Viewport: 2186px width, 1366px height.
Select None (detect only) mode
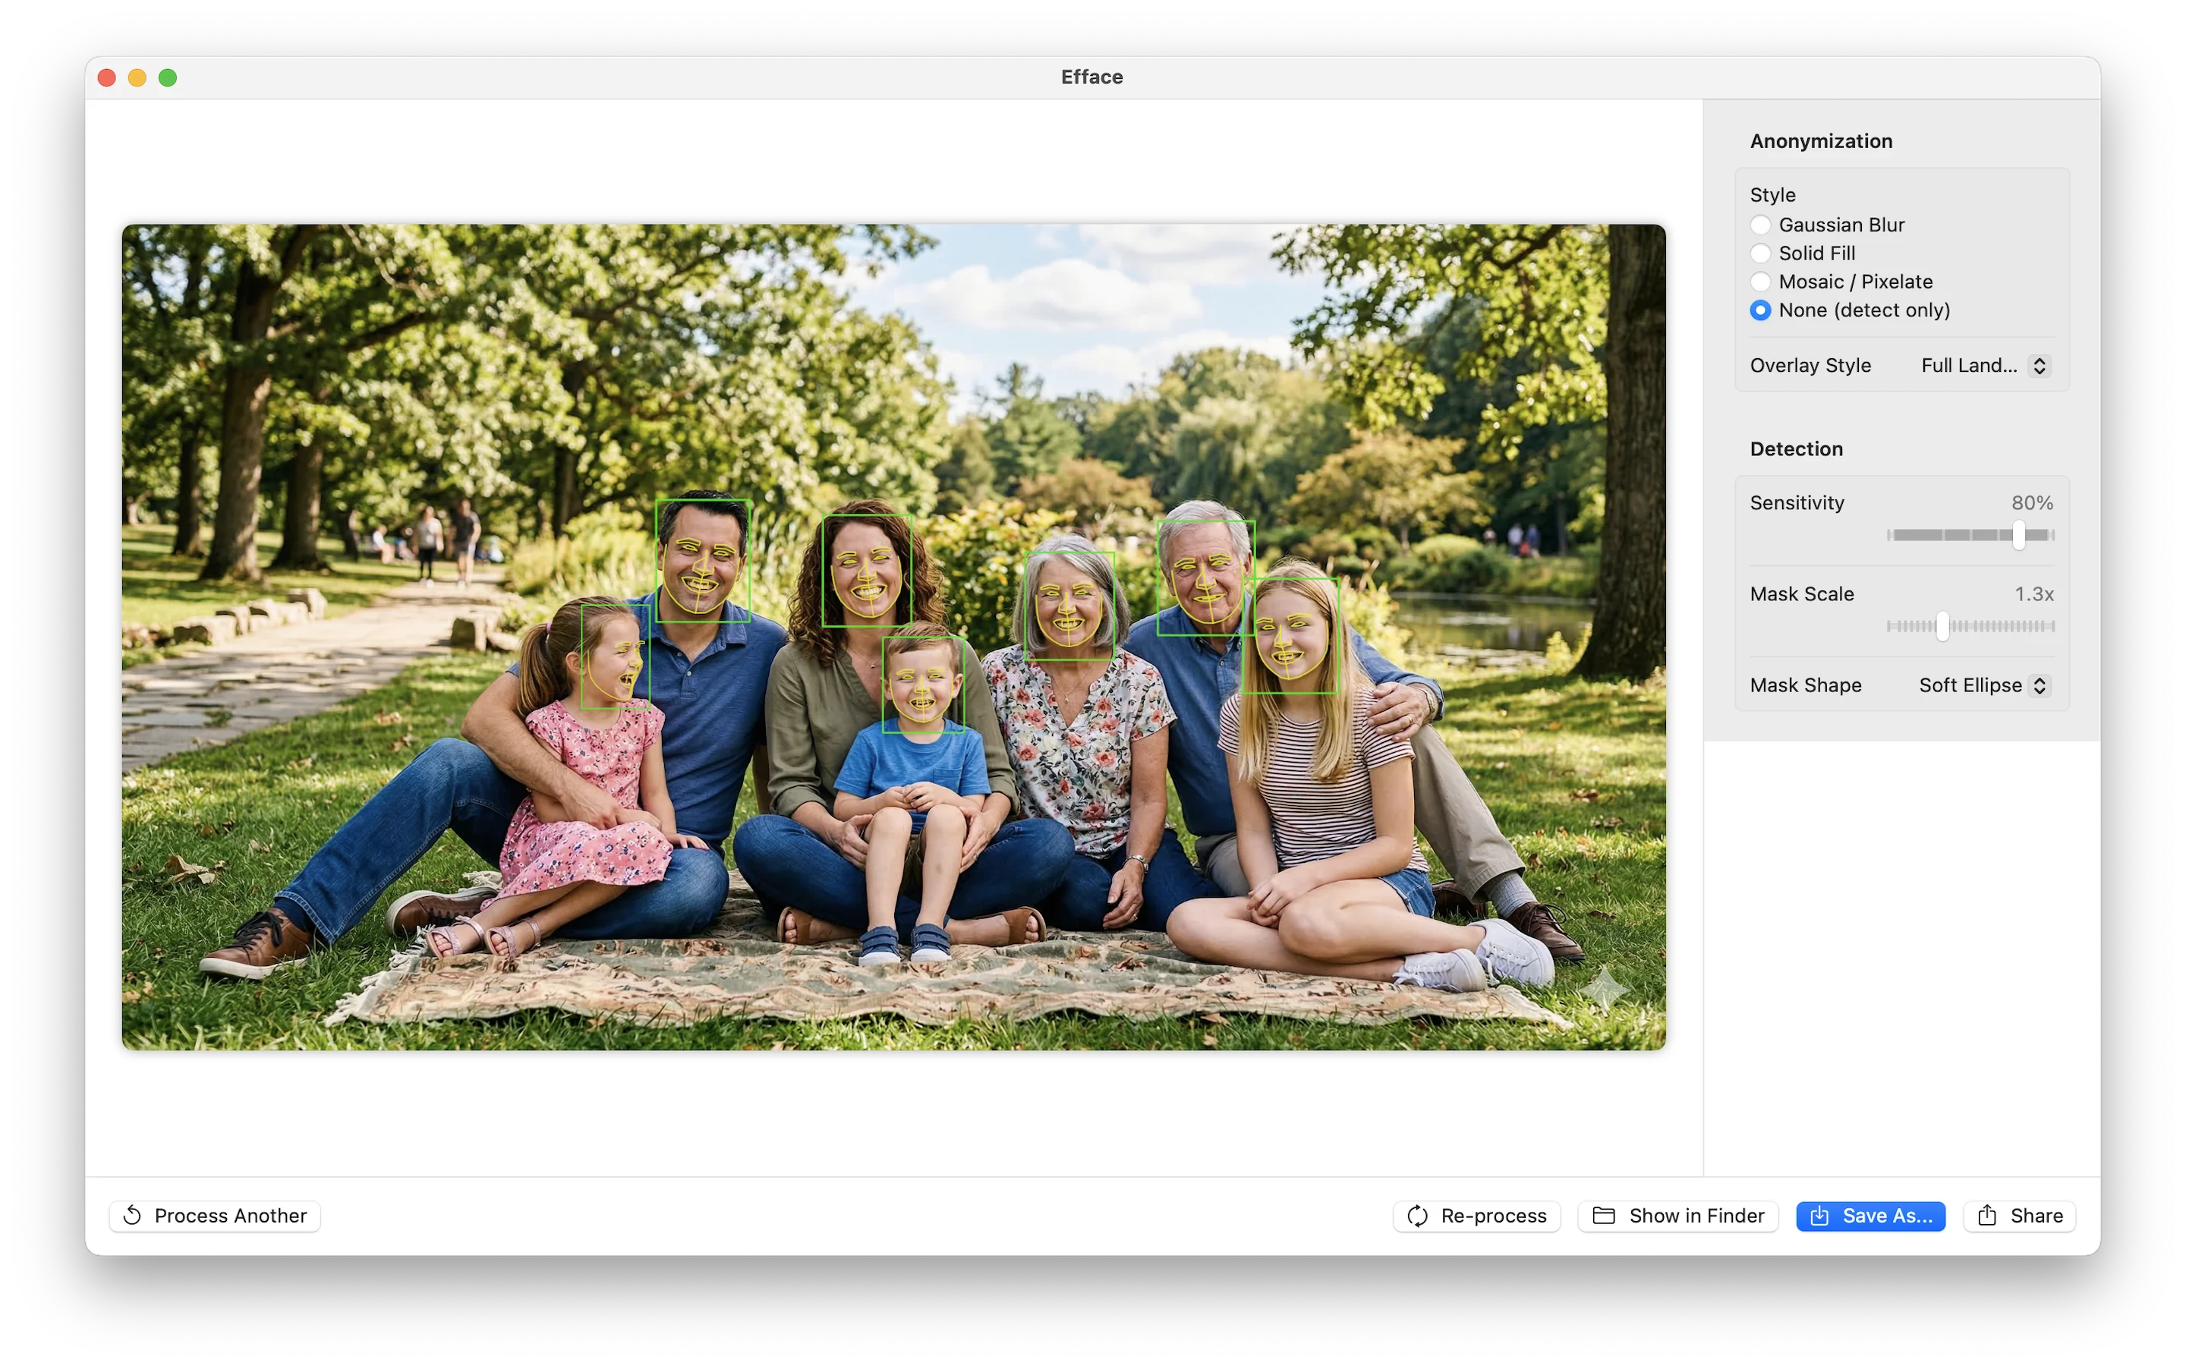pos(1762,310)
